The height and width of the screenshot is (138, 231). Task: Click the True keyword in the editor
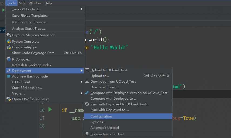188,118
